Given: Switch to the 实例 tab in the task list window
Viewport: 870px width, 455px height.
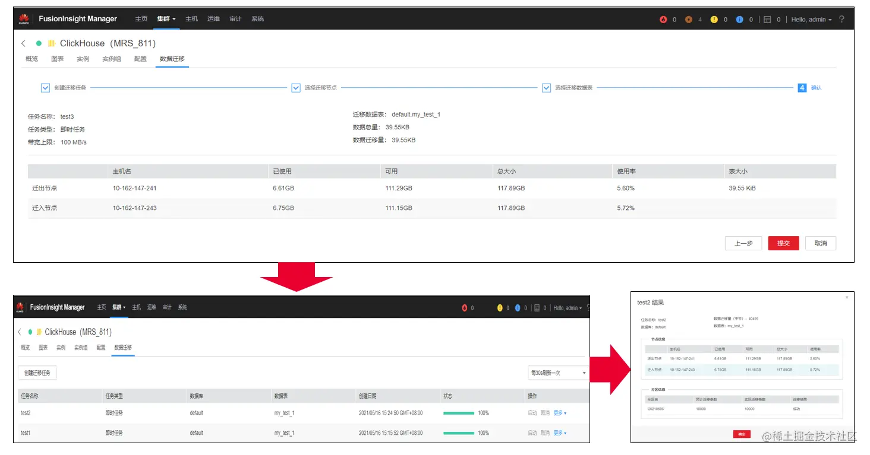Looking at the screenshot, I should [61, 348].
